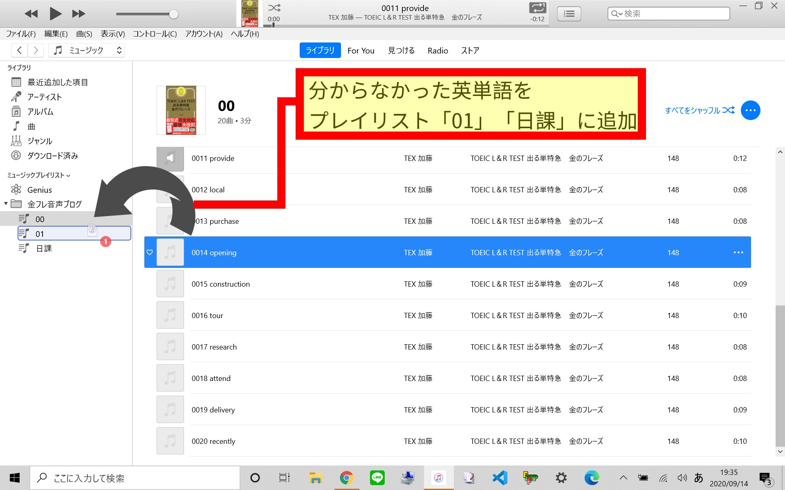Click the search field
785x490 pixels.
[x=669, y=14]
